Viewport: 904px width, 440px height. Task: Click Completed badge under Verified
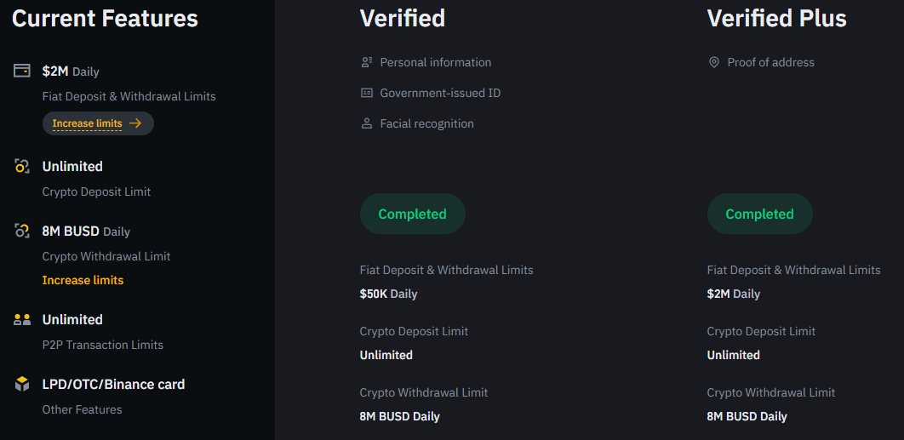[x=413, y=214]
